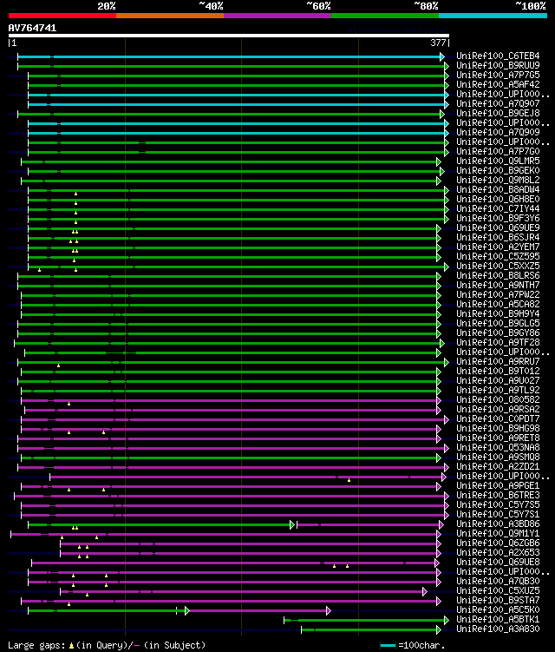
Task: Select the UniRef100_Q69UE9 label
Action: pos(498,227)
